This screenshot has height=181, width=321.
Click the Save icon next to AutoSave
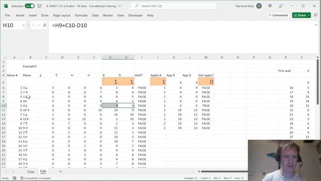[x=40, y=6]
